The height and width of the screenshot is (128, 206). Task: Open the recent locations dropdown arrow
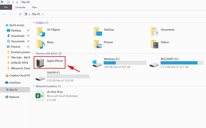[16, 14]
